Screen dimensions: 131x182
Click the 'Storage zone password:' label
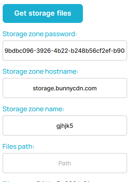click(x=40, y=34)
